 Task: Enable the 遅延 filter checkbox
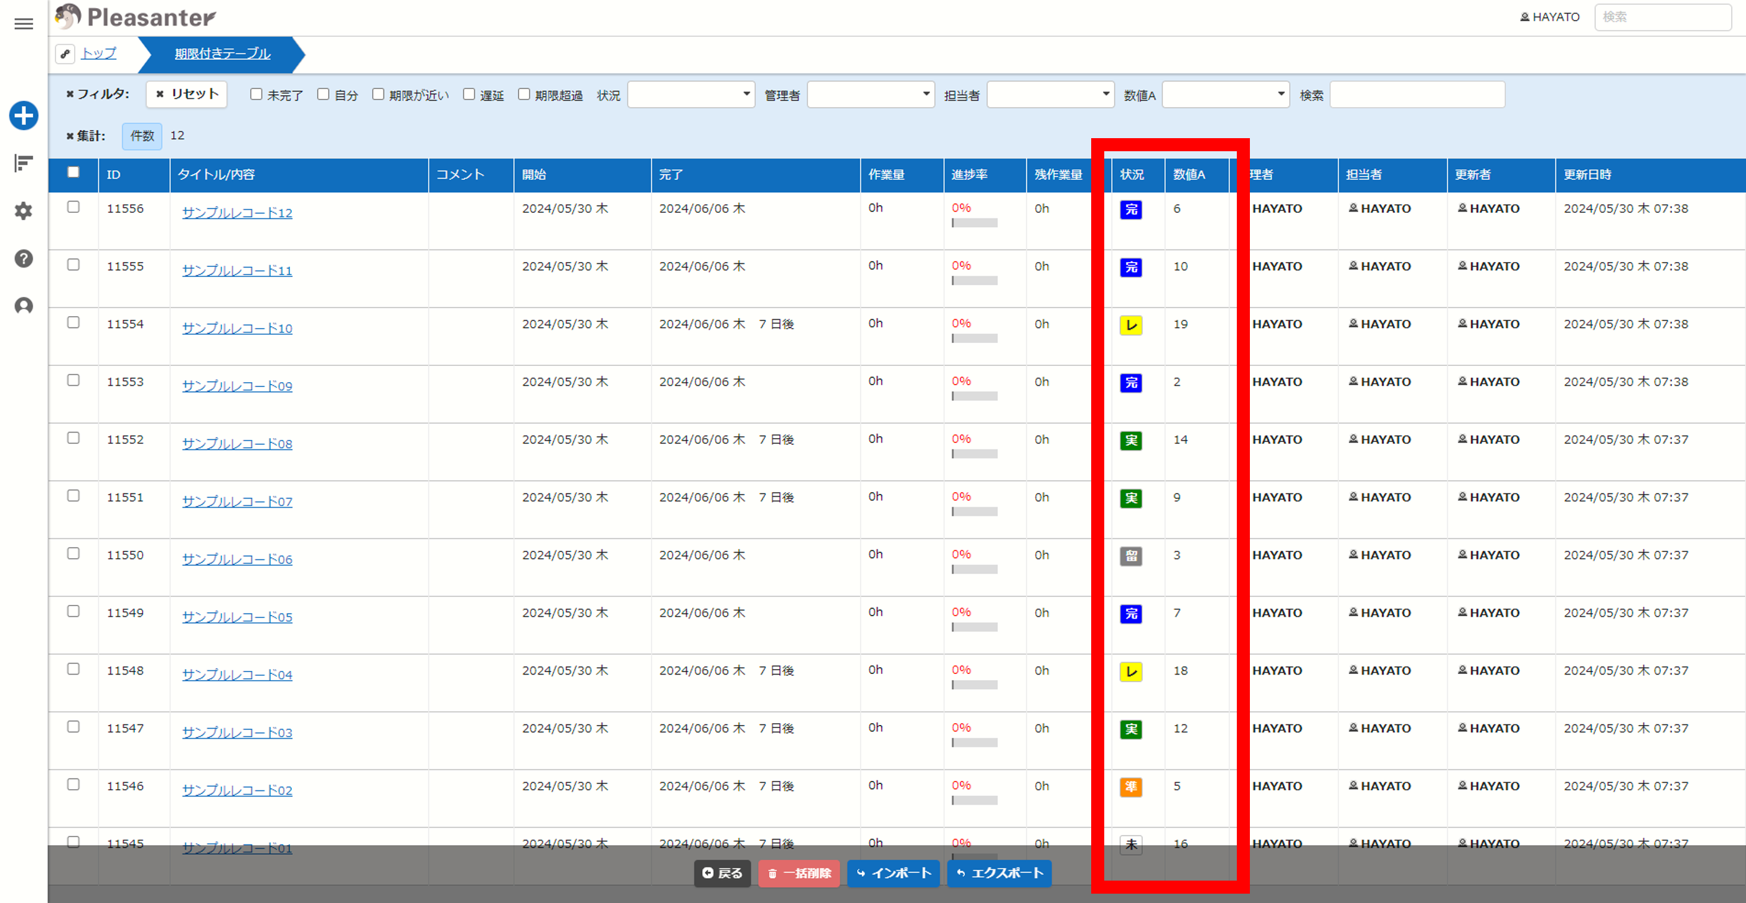pyautogui.click(x=469, y=94)
